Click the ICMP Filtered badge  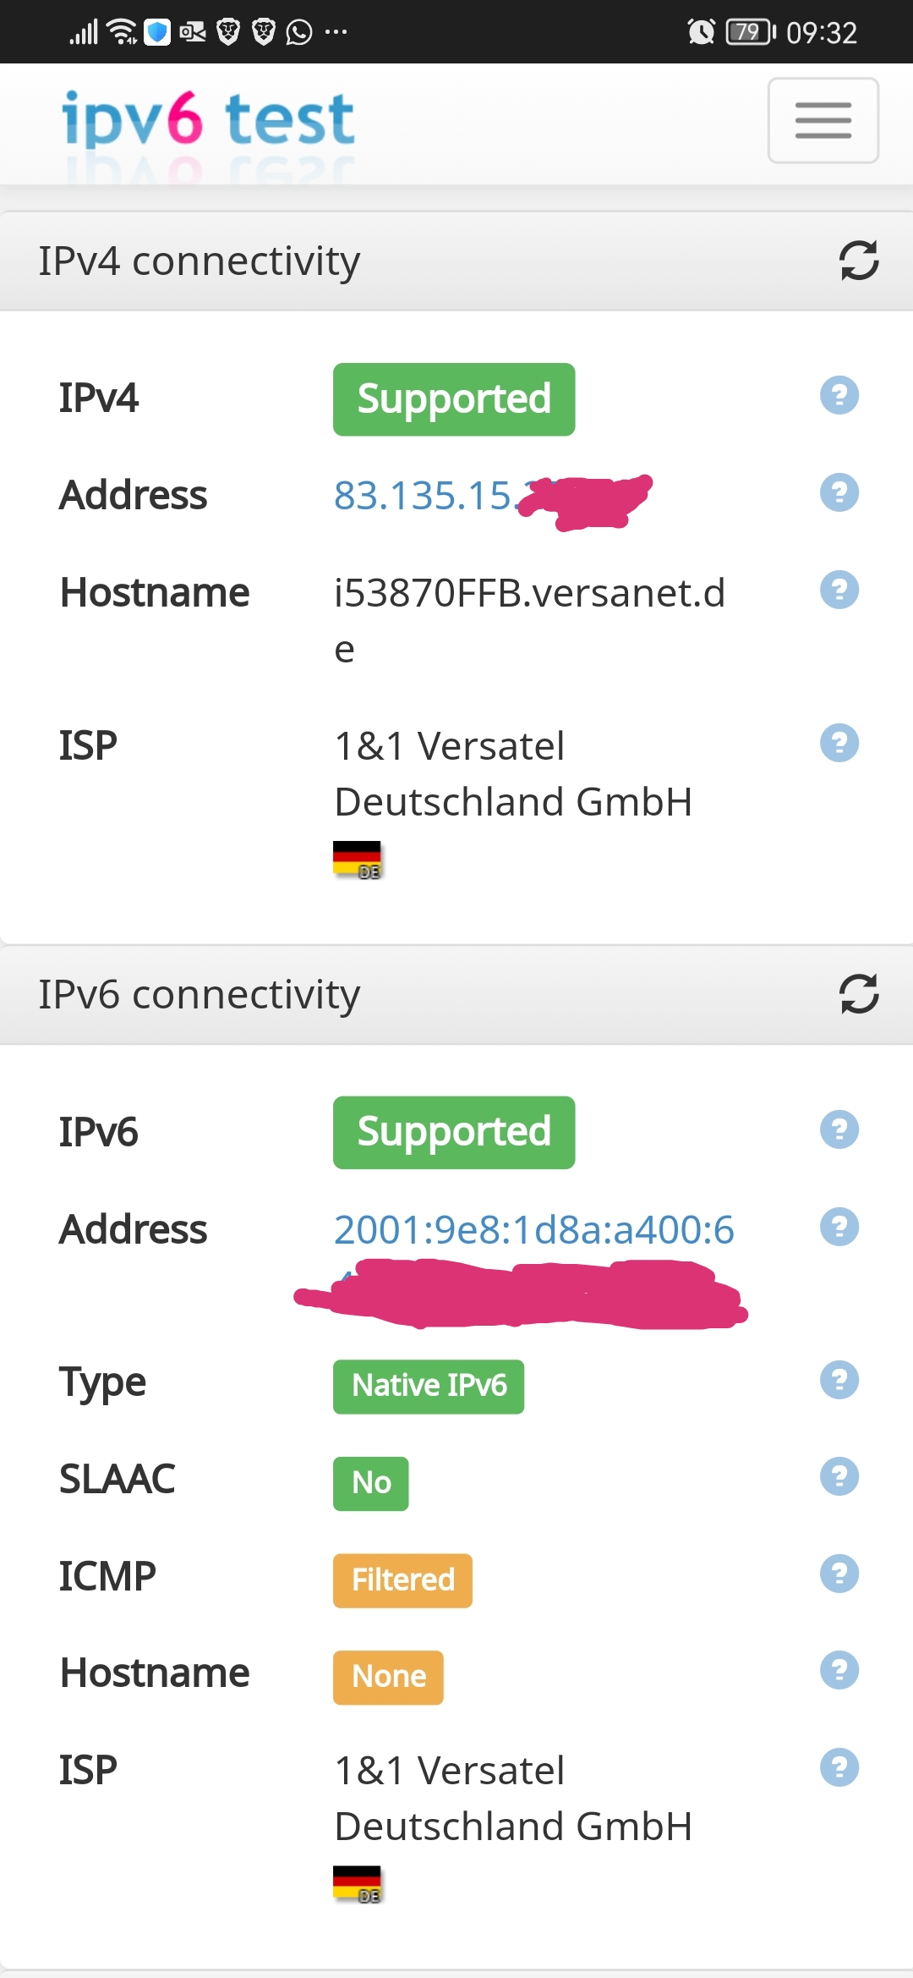402,1580
